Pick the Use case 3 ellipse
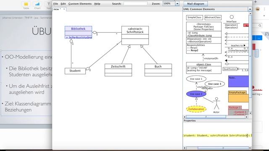Screen dimensions: 269x151 [215, 84]
